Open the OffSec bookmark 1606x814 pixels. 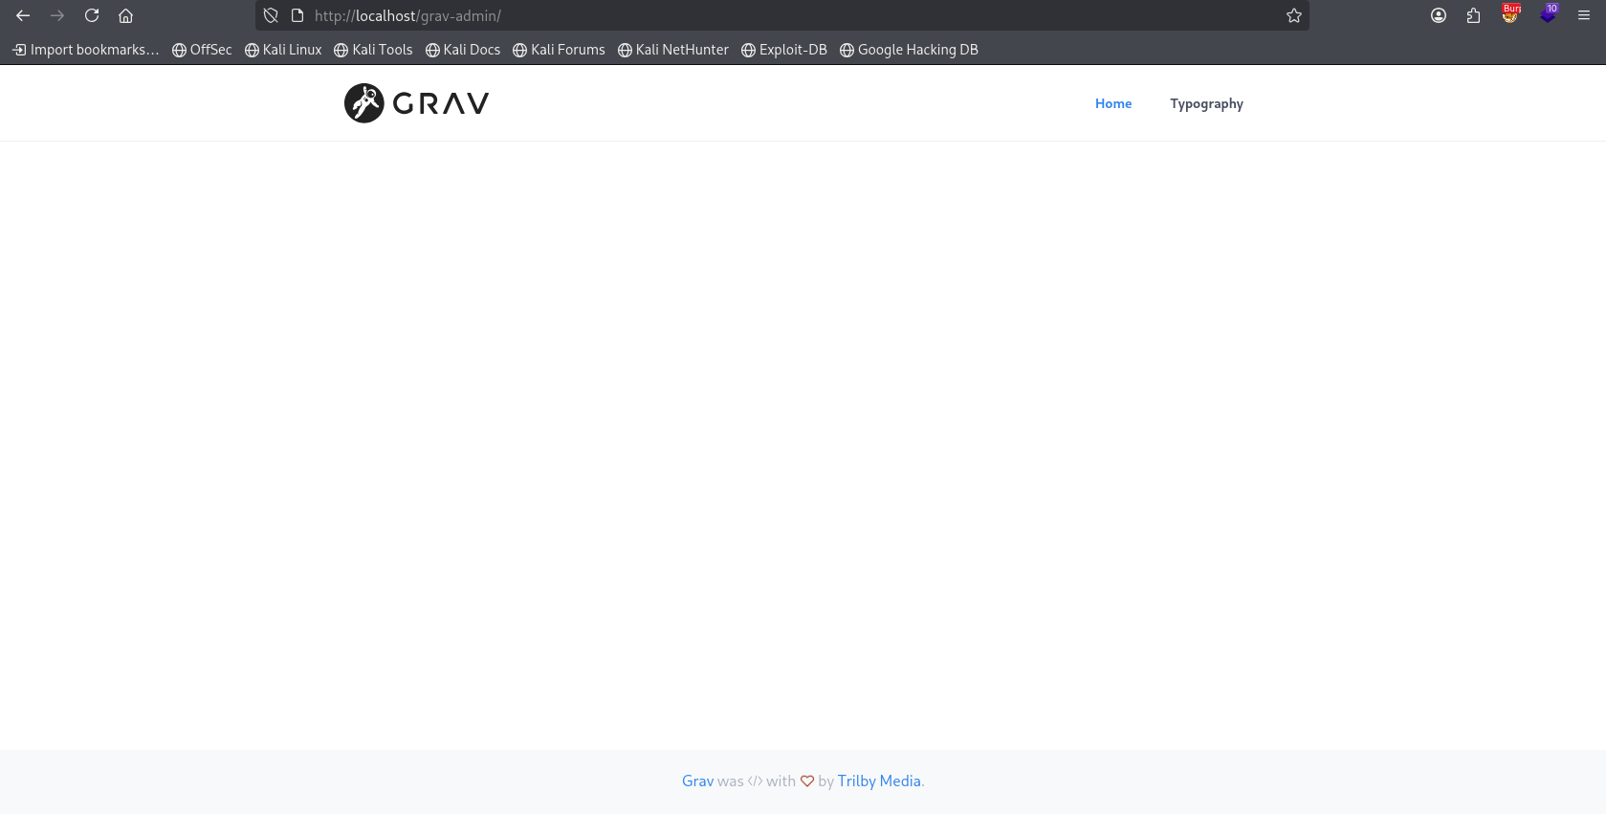pyautogui.click(x=202, y=50)
